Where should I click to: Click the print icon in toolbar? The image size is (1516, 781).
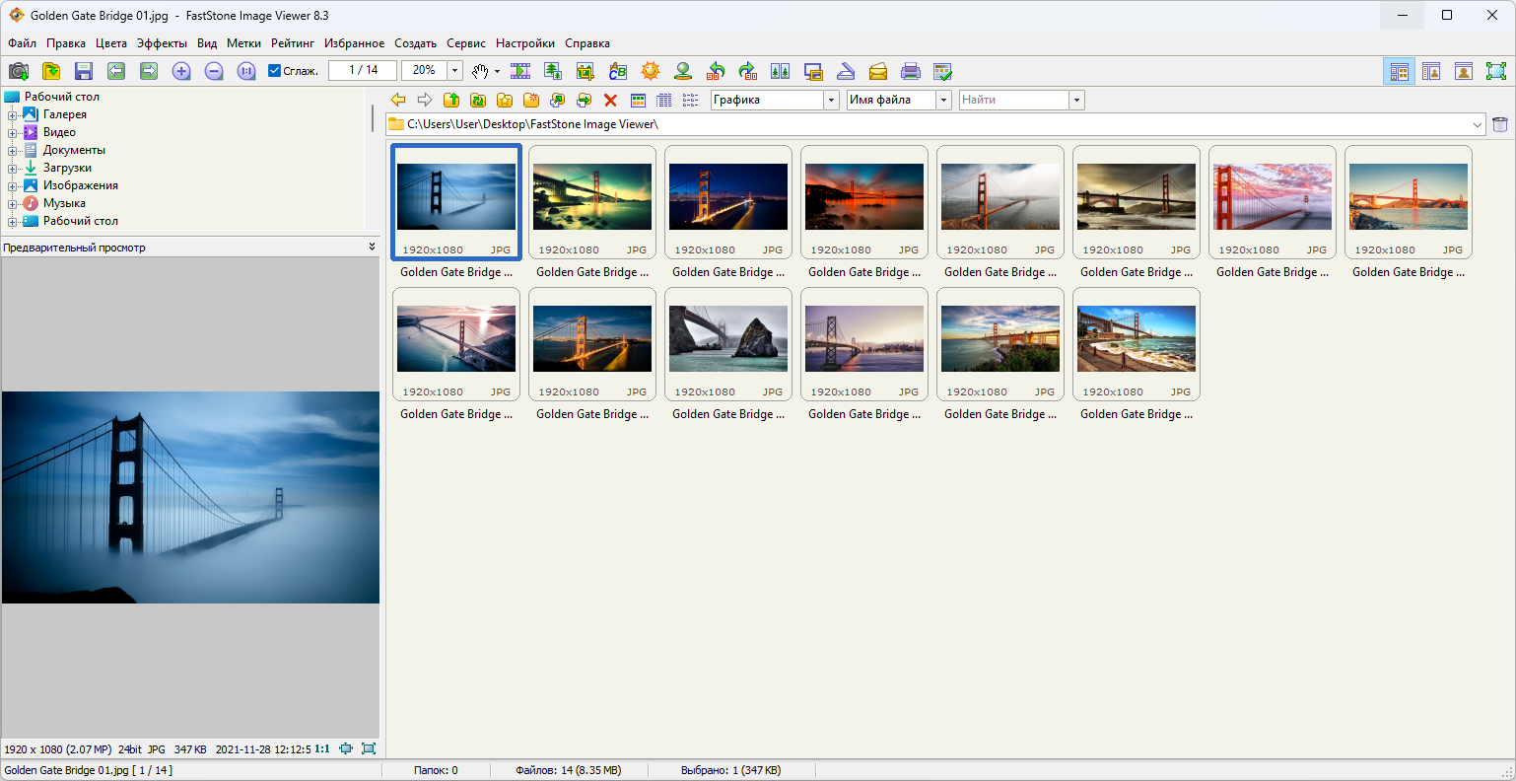pyautogui.click(x=911, y=71)
